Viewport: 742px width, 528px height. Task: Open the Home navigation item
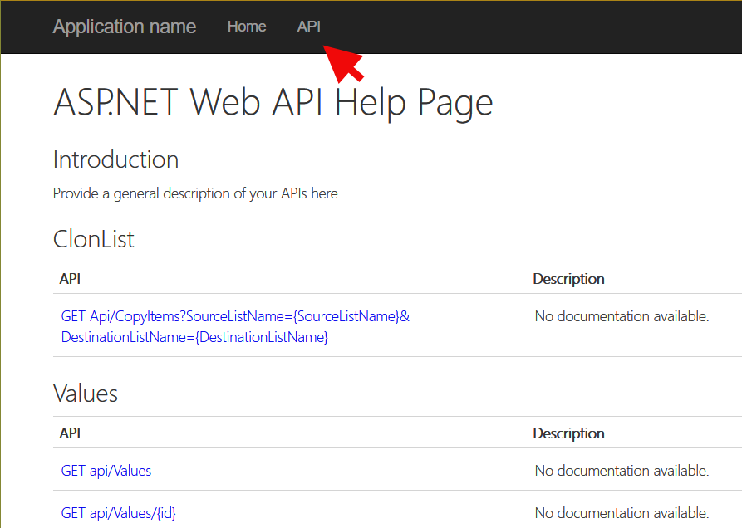(x=247, y=27)
